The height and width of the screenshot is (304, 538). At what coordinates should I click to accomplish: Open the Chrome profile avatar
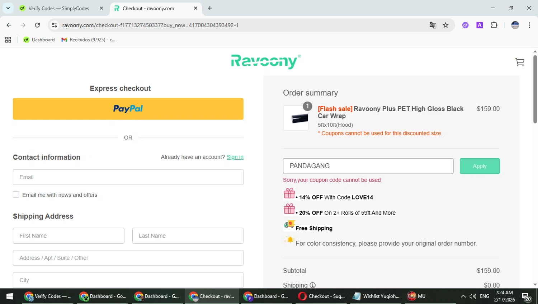(515, 25)
